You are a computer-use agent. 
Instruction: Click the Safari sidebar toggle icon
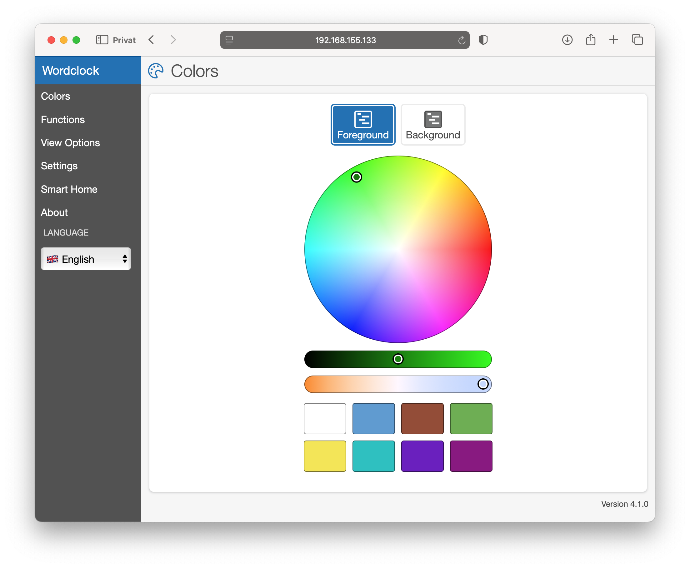click(x=102, y=40)
